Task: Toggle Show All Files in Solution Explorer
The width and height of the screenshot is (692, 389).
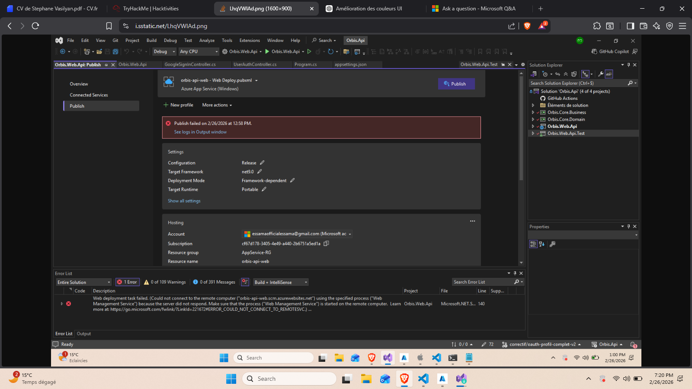Action: pos(574,74)
